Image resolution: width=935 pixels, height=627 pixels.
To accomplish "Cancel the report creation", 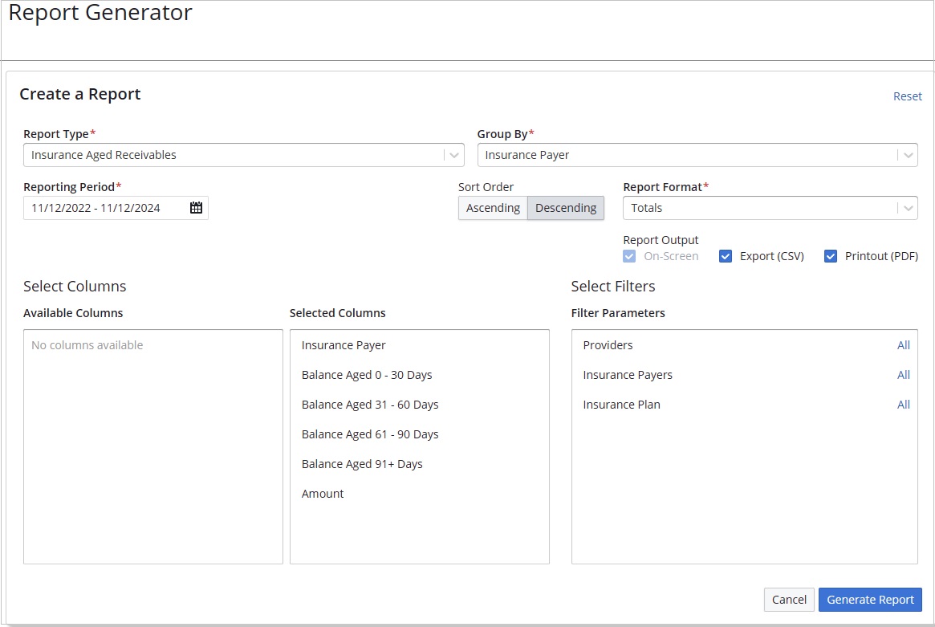I will (789, 600).
